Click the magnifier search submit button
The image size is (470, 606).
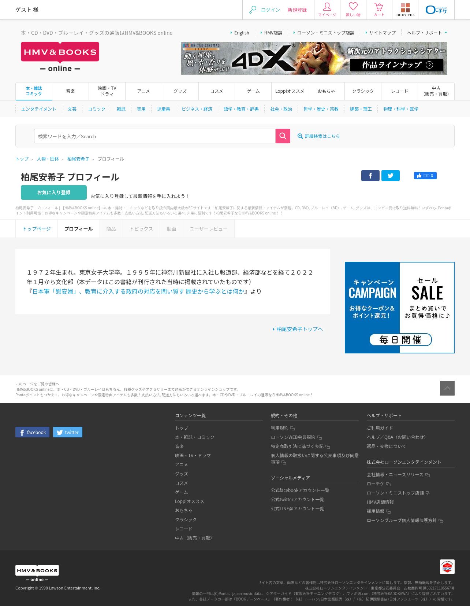coord(283,136)
